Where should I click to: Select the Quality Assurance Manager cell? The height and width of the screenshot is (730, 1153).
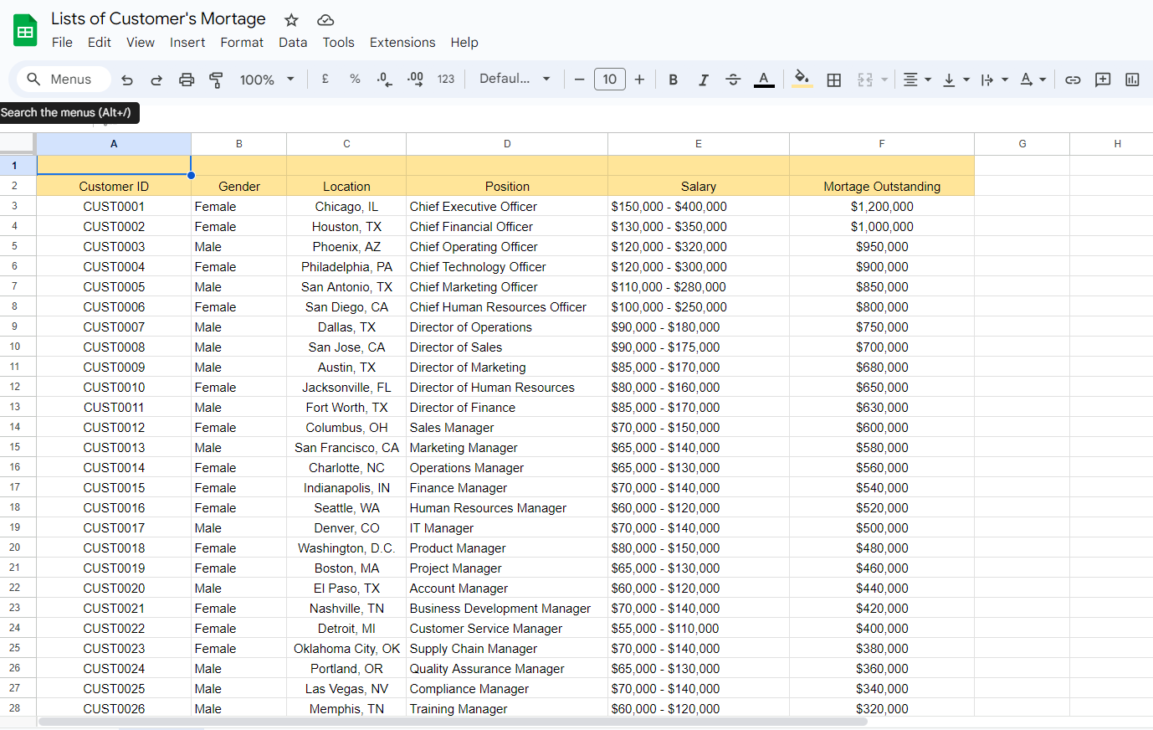507,668
